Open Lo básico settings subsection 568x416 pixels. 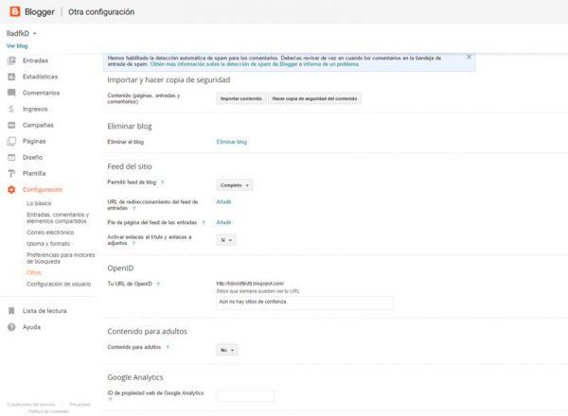[x=39, y=203]
